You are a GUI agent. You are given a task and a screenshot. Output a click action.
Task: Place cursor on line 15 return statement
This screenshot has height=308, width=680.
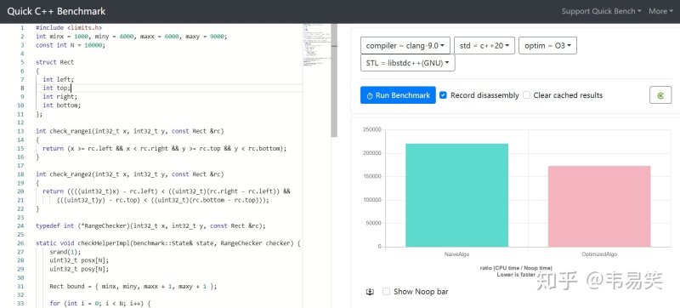point(164,148)
